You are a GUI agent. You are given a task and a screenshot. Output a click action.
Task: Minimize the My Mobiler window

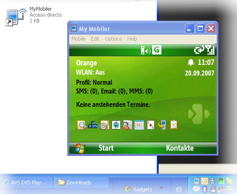[x=189, y=28]
